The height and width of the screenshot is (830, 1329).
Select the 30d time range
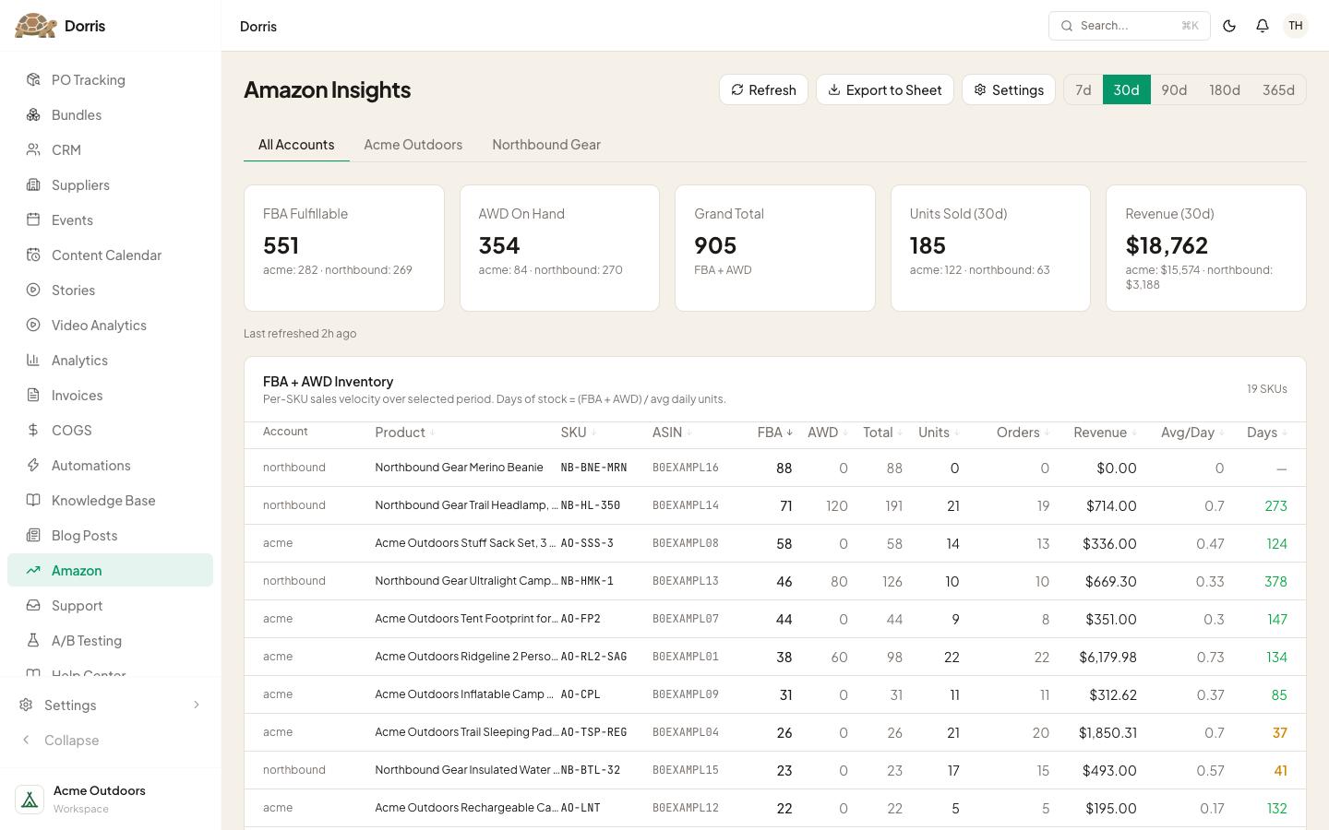pyautogui.click(x=1127, y=89)
